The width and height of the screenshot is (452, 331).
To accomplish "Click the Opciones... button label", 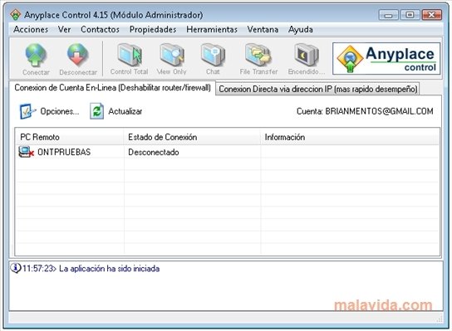I will click(59, 111).
